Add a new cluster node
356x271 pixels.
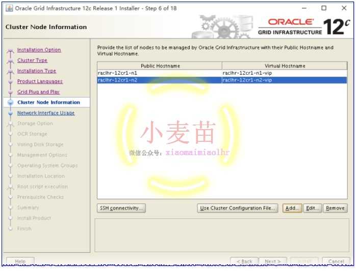point(292,208)
